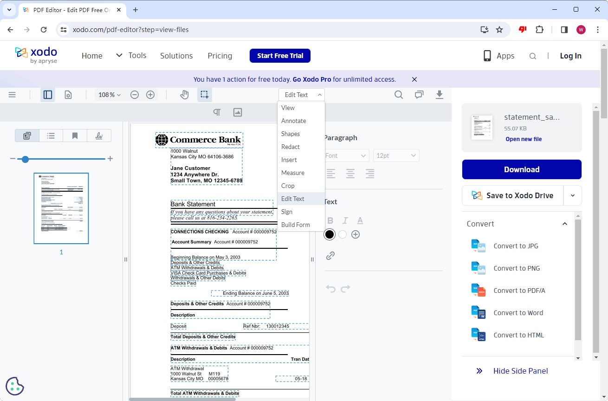
Task: Switch to the Outlines list tab
Action: [x=51, y=136]
